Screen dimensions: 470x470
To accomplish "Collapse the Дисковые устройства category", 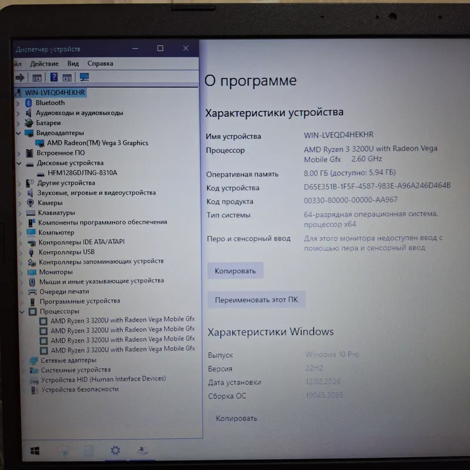I will [x=19, y=163].
